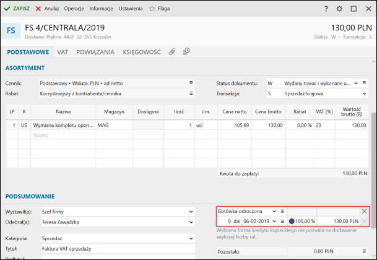Switch to the POWIĄZANIA tab
Image resolution: width=377 pixels, height=260 pixels.
coord(95,52)
